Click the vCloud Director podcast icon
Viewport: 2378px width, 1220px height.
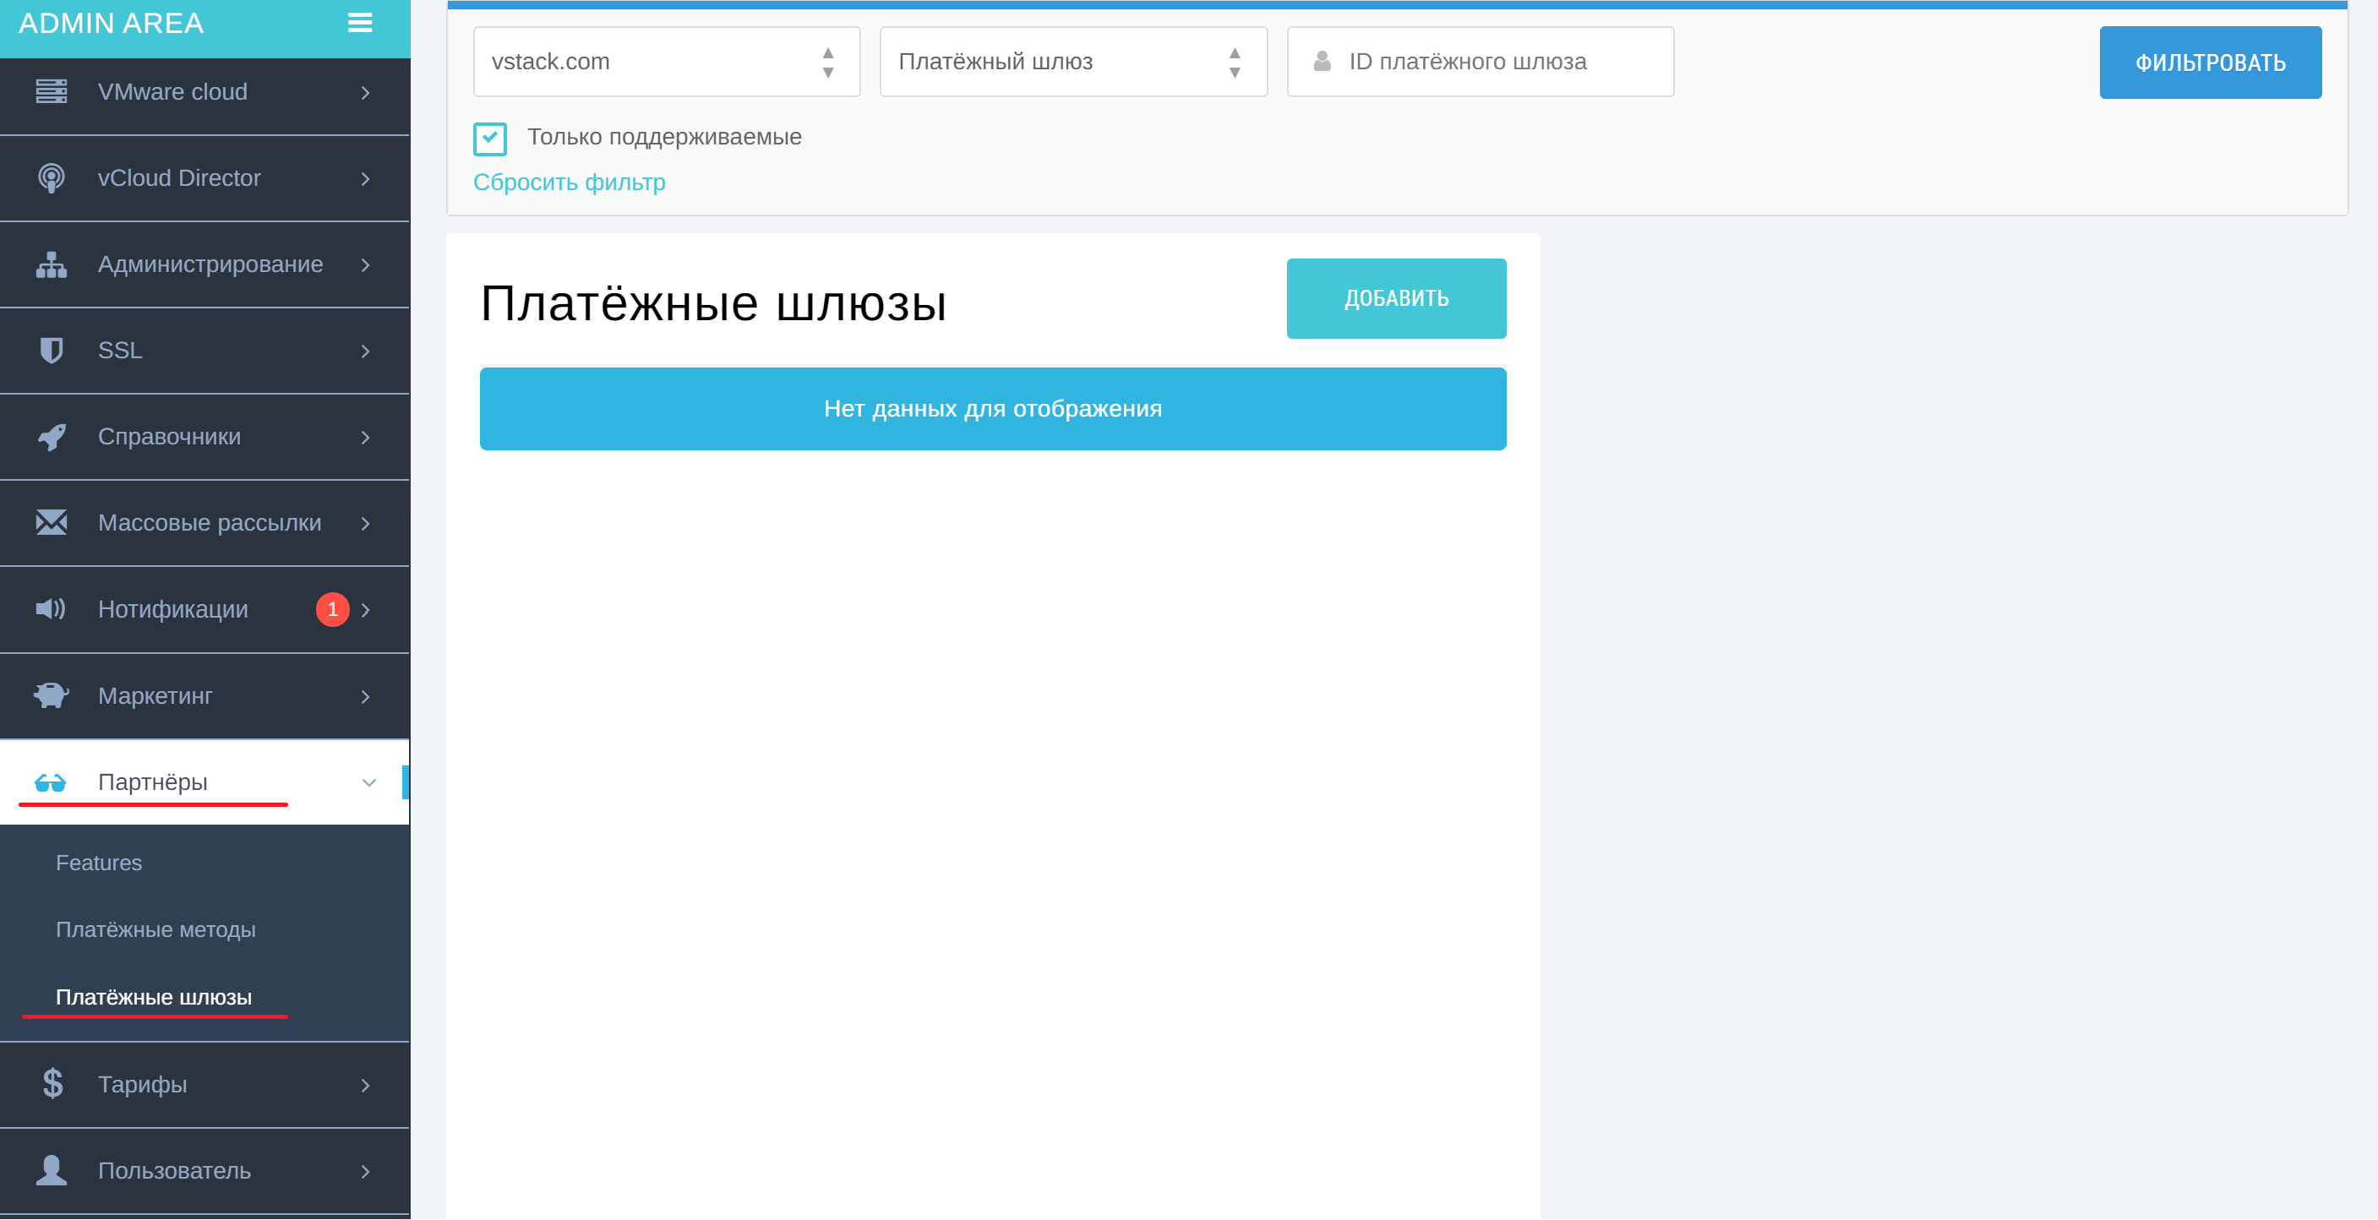coord(51,178)
